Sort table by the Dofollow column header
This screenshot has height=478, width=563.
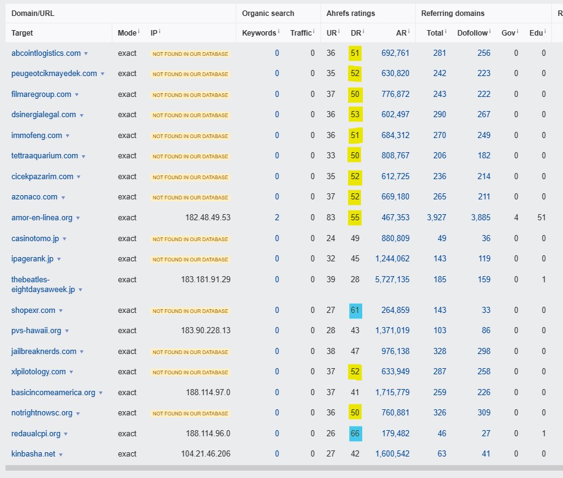click(473, 33)
